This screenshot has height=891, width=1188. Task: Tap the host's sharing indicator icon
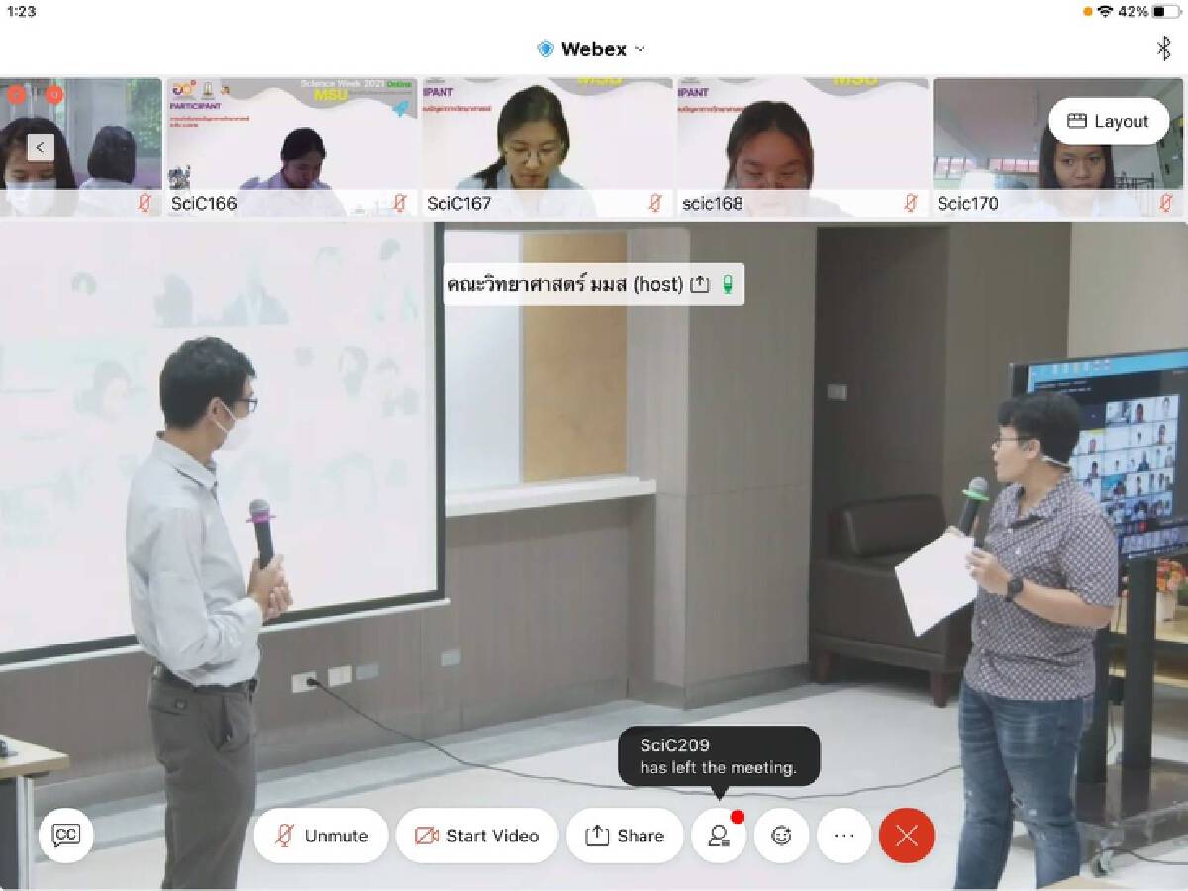coord(700,285)
